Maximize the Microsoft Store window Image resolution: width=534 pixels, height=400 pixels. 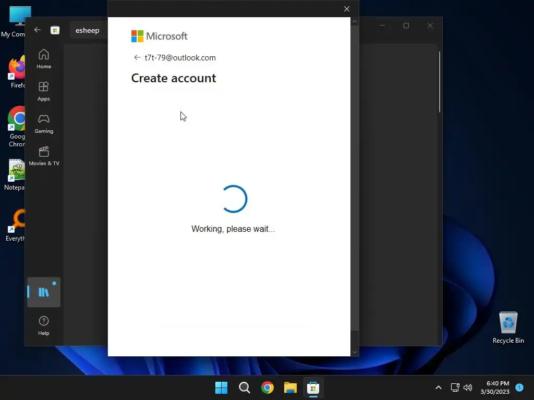click(406, 26)
